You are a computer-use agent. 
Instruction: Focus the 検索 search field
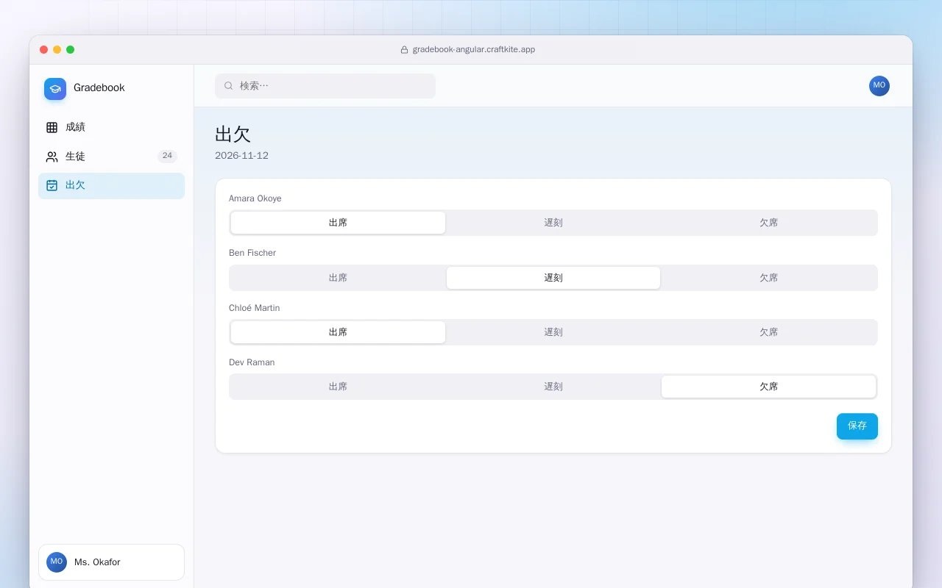pos(325,86)
